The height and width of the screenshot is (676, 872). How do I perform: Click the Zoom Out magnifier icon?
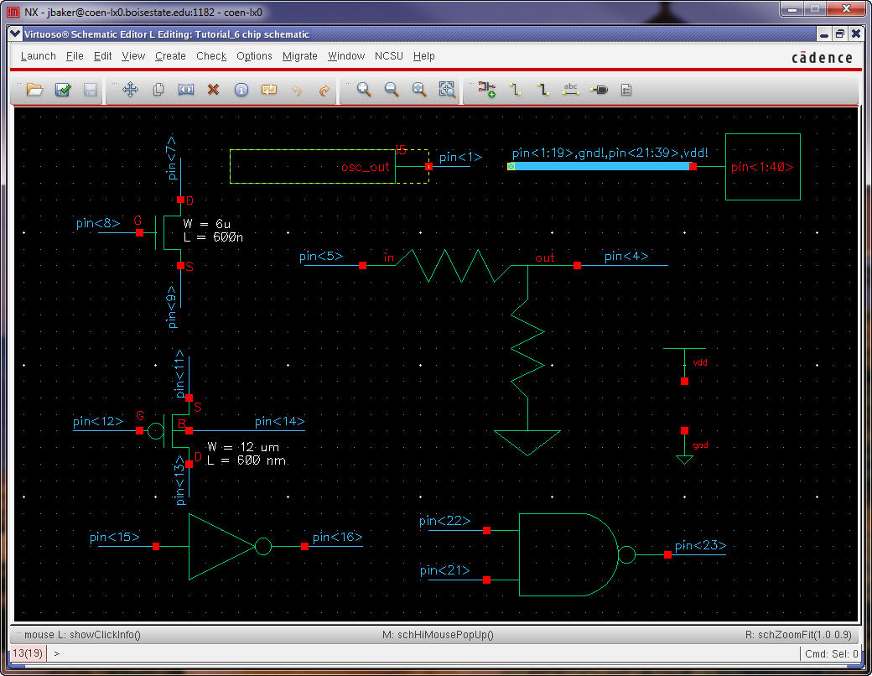click(x=392, y=90)
